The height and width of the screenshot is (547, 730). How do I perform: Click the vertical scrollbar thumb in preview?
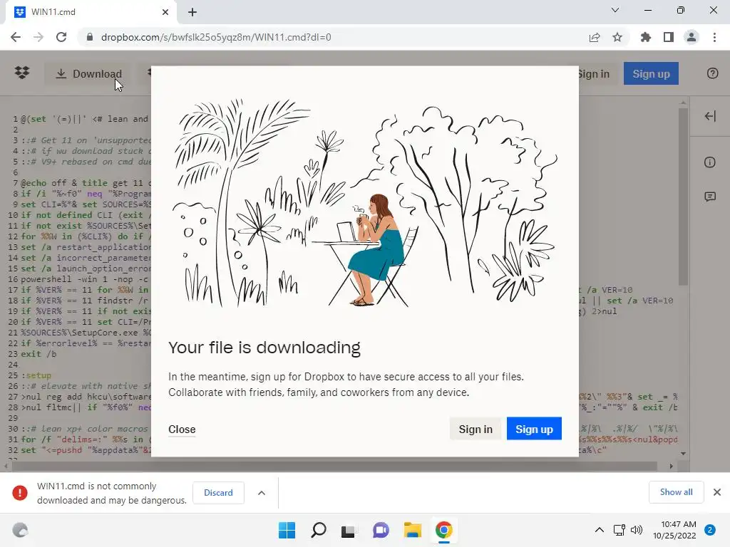click(683, 197)
